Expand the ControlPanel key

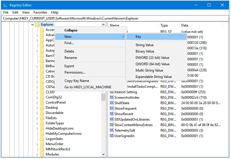(x=37, y=103)
